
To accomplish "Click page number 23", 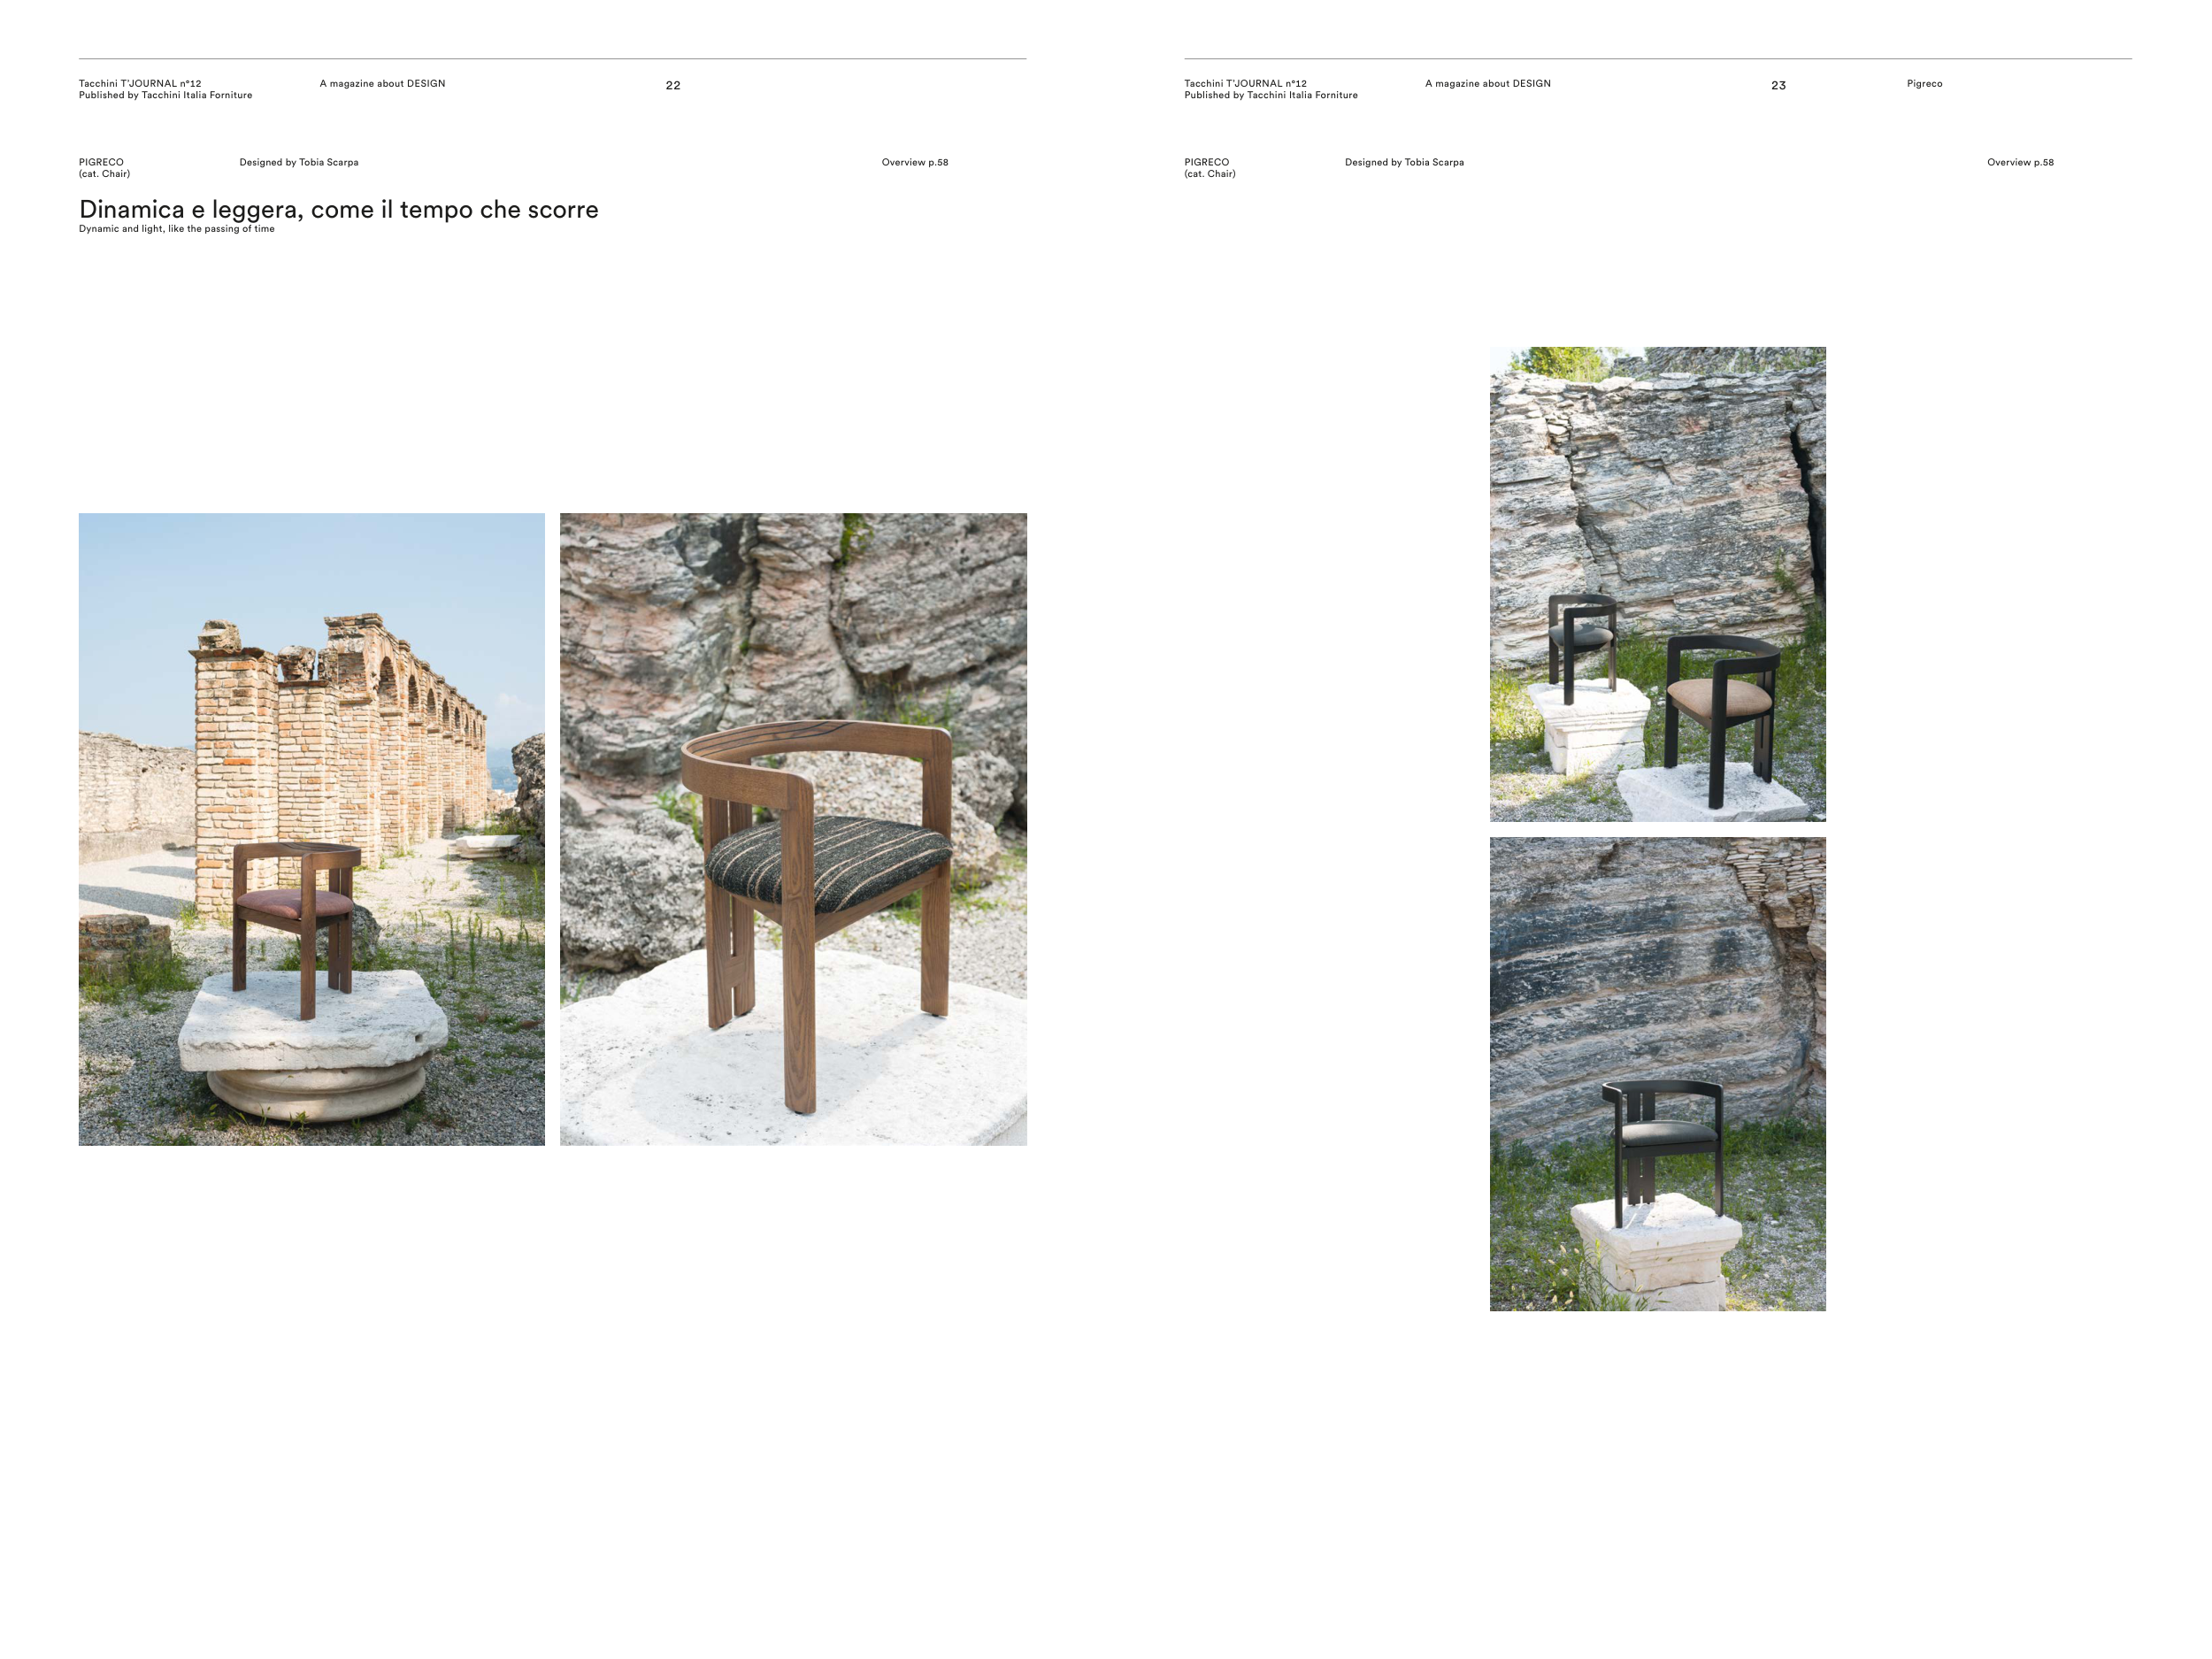I will [1778, 86].
